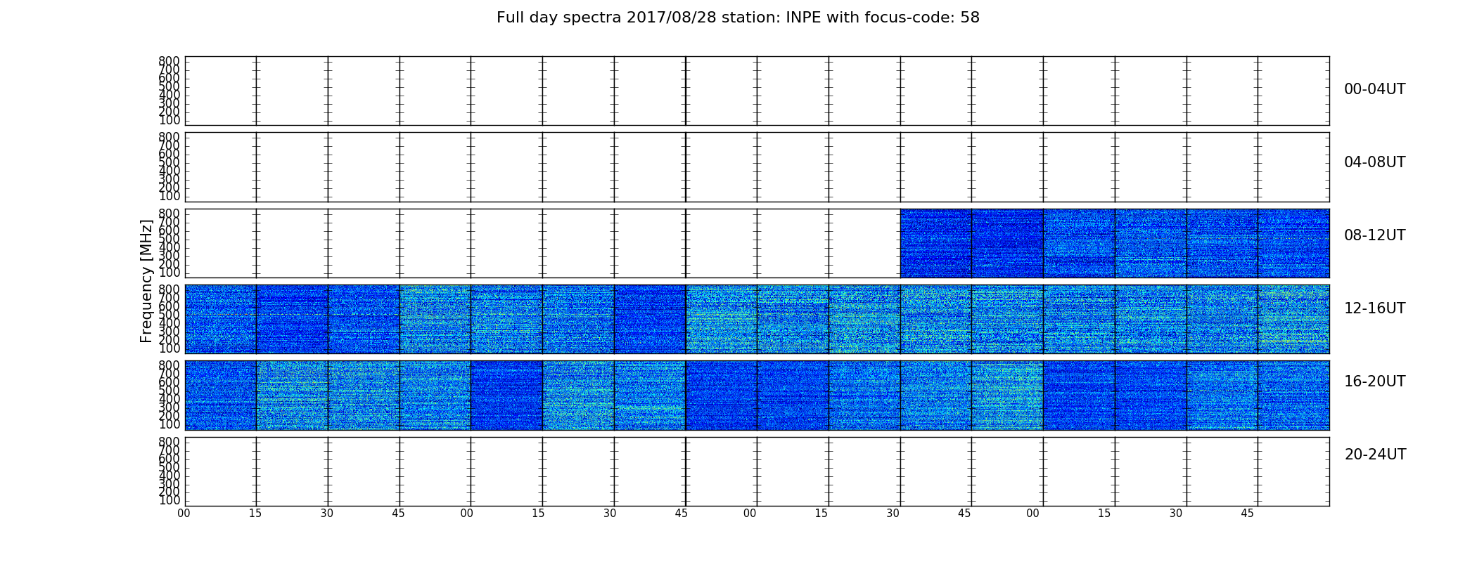Click the "20-24UT" row label

tap(1375, 455)
